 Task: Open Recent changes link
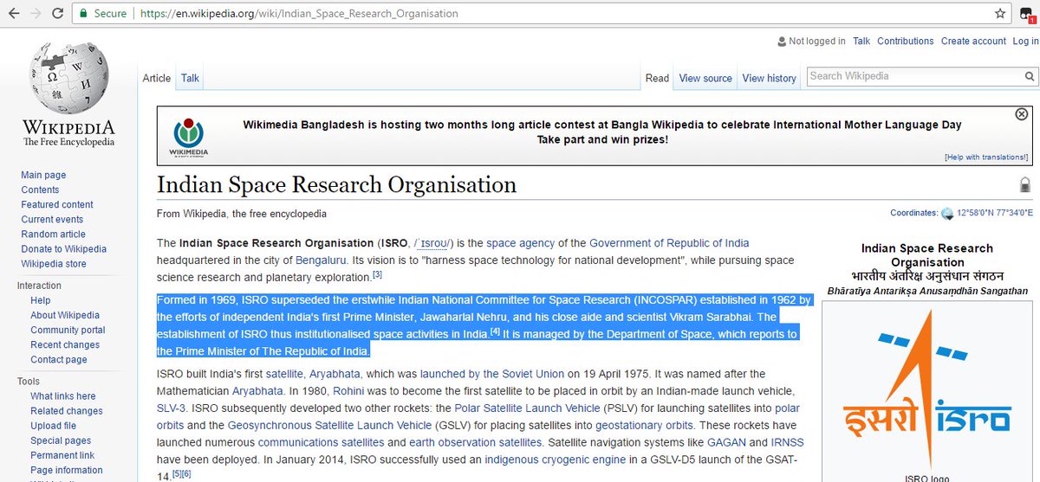pos(65,344)
